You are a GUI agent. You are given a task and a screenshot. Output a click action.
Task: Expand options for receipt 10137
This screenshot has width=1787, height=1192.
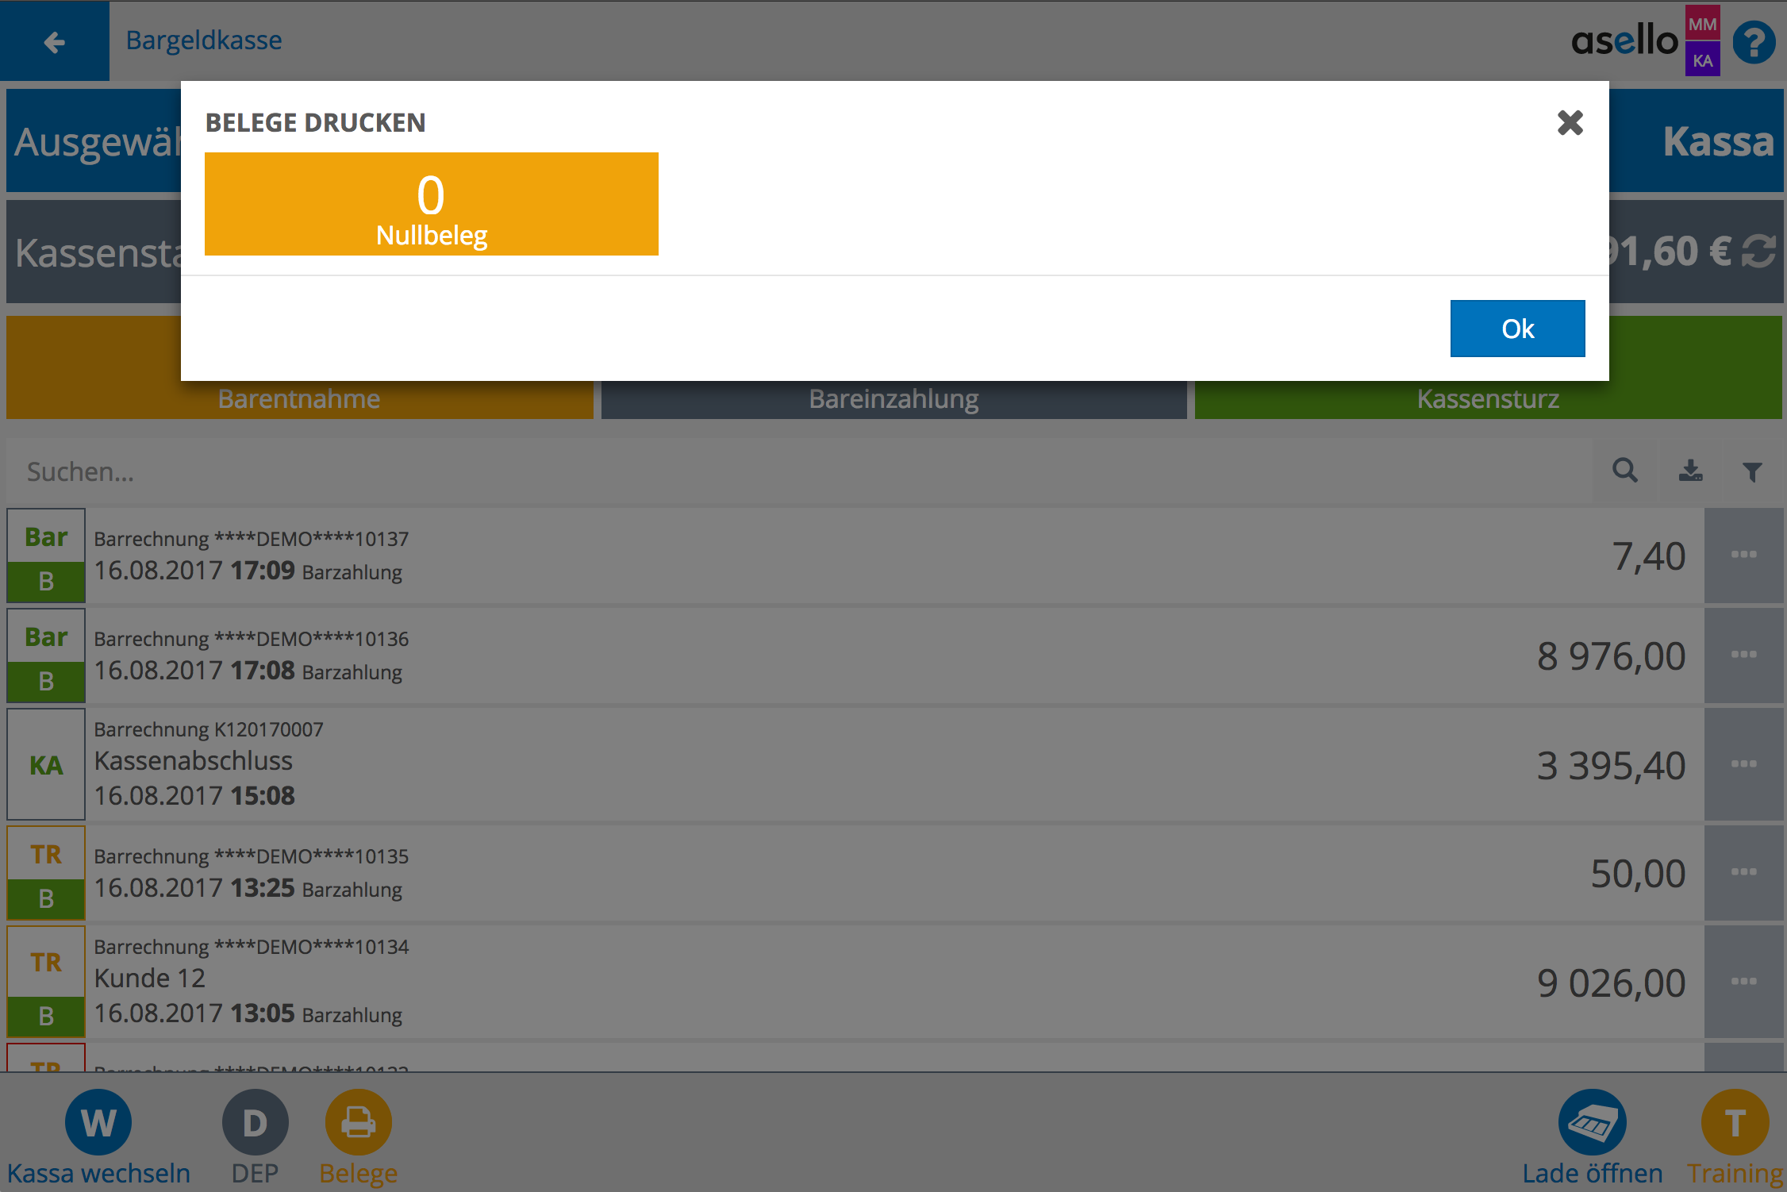(1743, 555)
